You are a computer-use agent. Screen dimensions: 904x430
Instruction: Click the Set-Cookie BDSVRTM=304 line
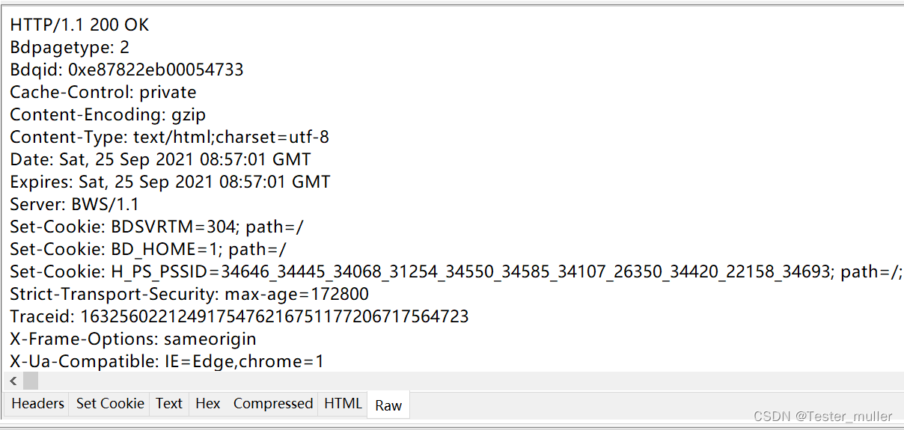[156, 227]
